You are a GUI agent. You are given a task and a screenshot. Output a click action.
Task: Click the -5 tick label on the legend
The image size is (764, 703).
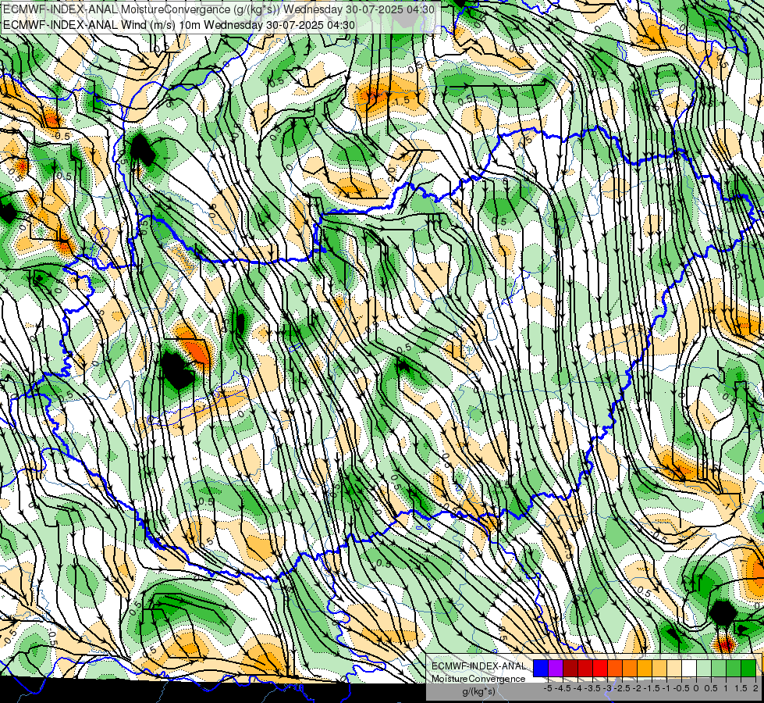[x=548, y=688]
